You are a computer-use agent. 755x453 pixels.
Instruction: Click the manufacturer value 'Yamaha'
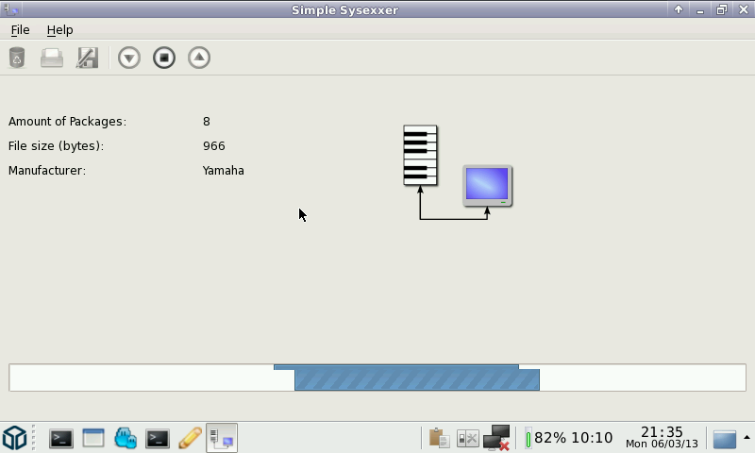223,171
